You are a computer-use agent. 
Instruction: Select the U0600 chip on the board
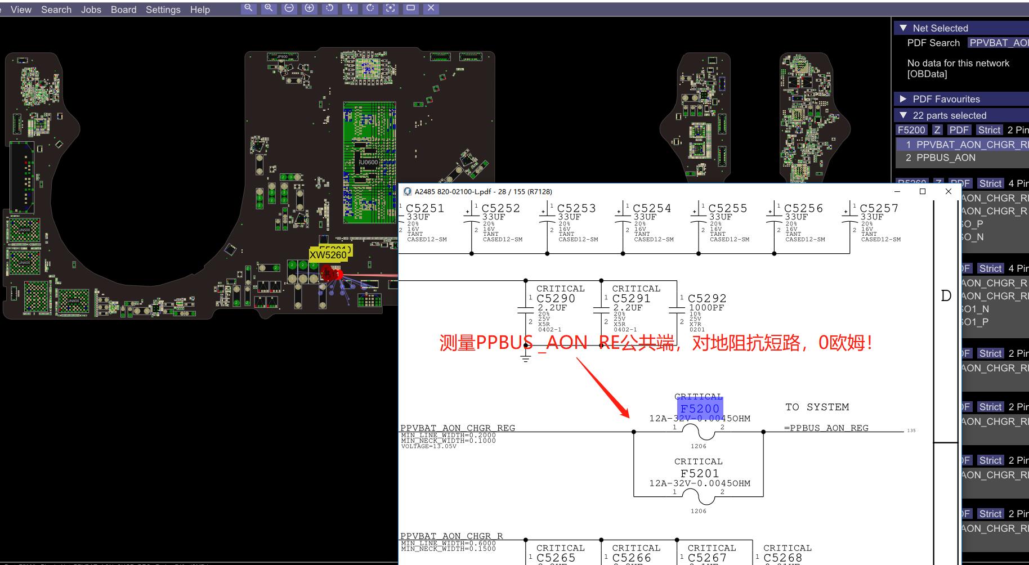(x=369, y=162)
